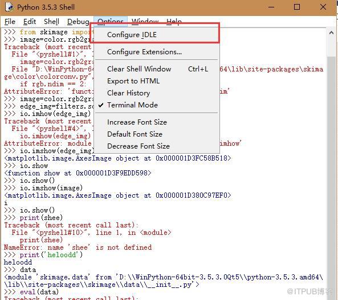Open the Shell menu
The width and height of the screenshot is (338, 300).
click(x=51, y=22)
